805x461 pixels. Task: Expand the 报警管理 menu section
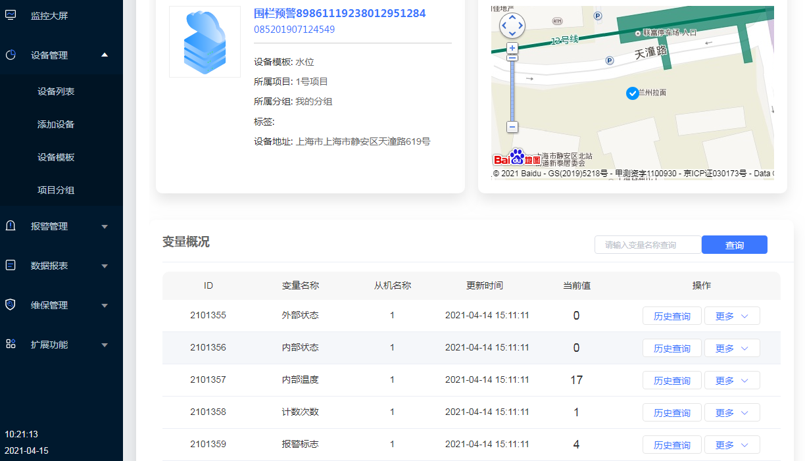pyautogui.click(x=105, y=226)
